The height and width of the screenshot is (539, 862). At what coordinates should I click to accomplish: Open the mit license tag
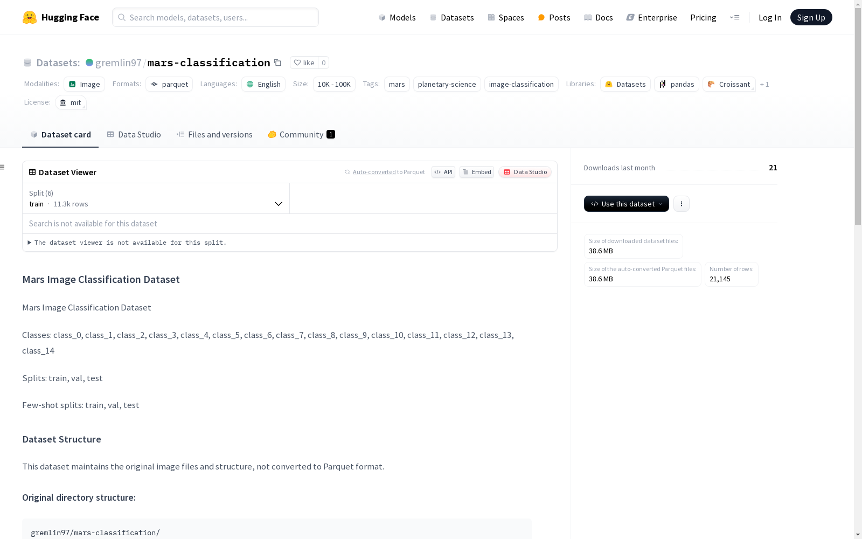(x=71, y=102)
